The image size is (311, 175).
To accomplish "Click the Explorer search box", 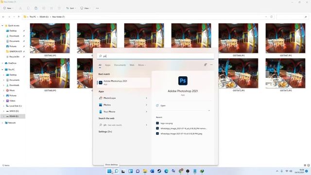I will 292,17.
